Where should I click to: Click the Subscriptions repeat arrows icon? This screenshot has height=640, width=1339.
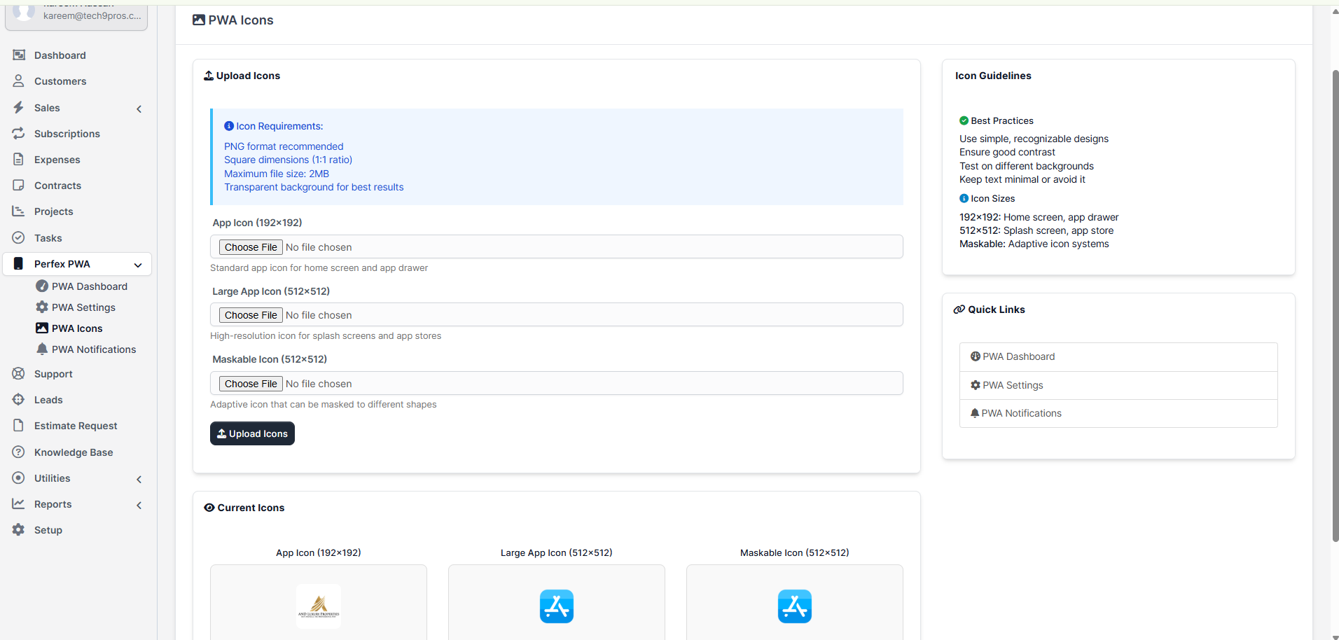point(19,133)
